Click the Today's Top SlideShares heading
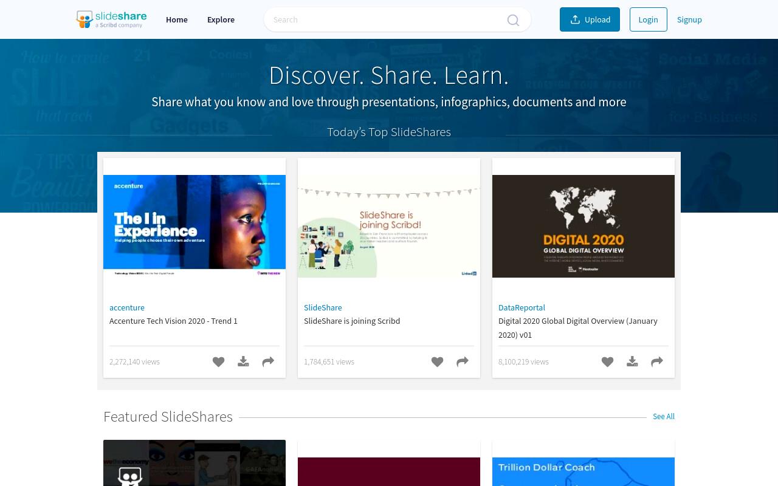Screen dimensions: 778x486 (389, 132)
